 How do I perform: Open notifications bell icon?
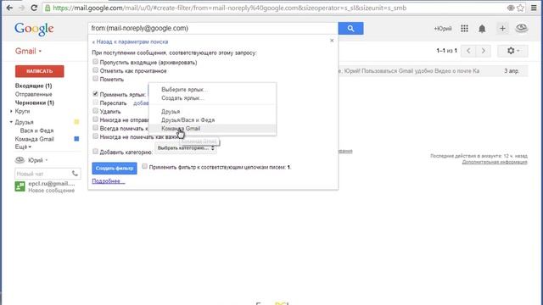(482, 29)
